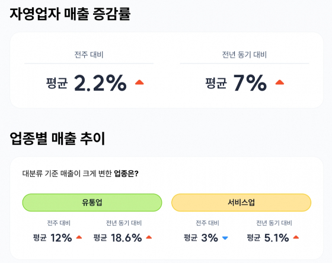This screenshot has width=332, height=263.
Task: Select the yellow 서비스업 category pill
Action: [x=241, y=202]
